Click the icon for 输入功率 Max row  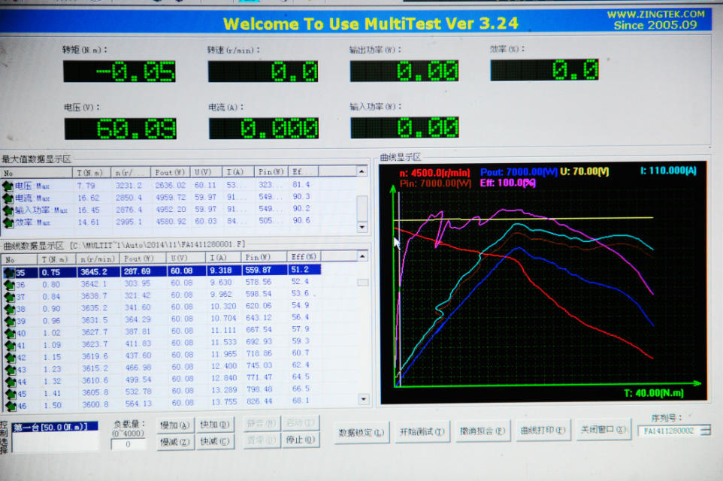[x=8, y=210]
